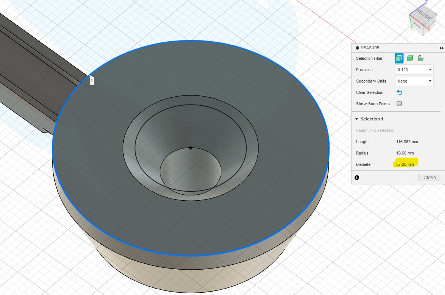Click the selection marker labeled 1

92,81
